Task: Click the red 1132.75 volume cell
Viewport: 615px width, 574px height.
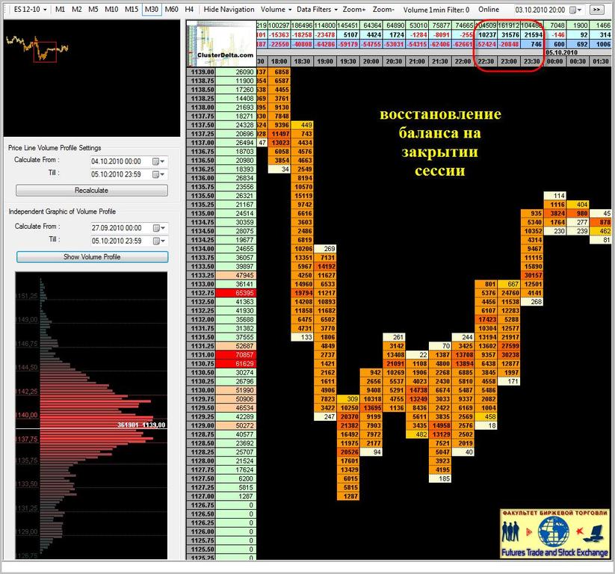Action: click(236, 293)
